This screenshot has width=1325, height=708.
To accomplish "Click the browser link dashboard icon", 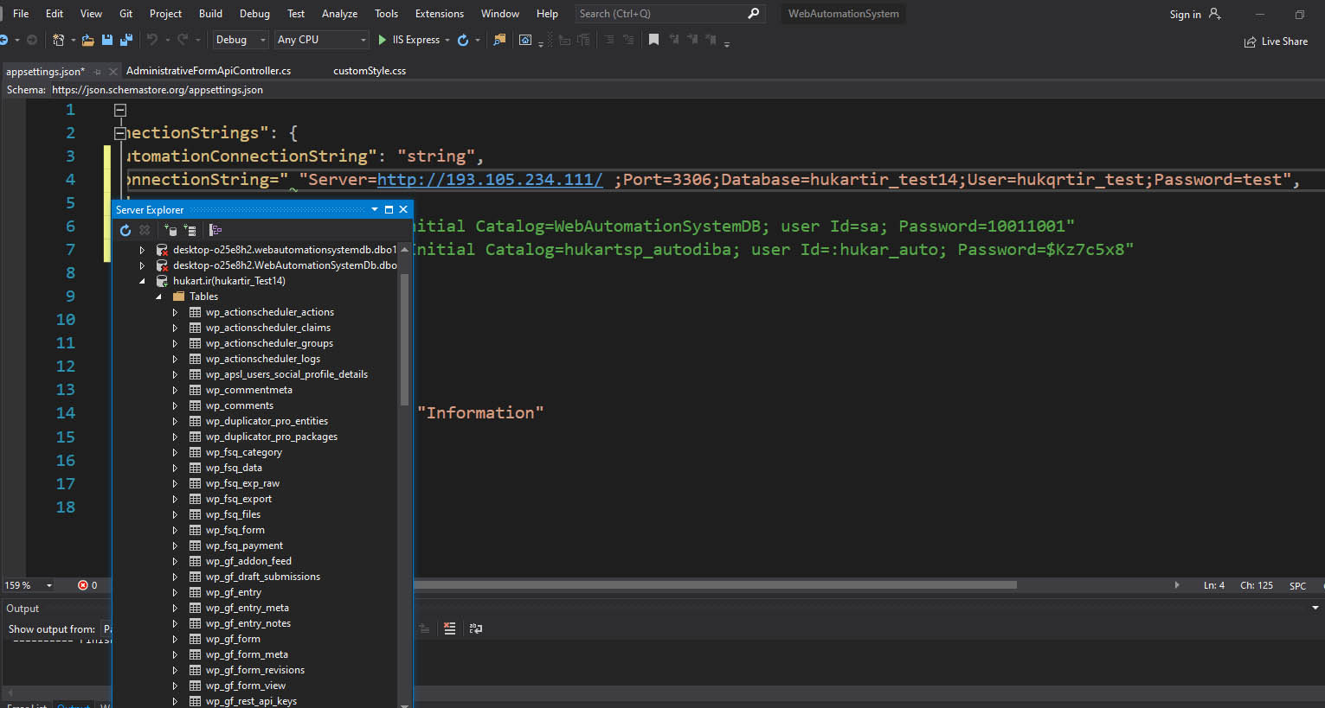I will click(525, 40).
